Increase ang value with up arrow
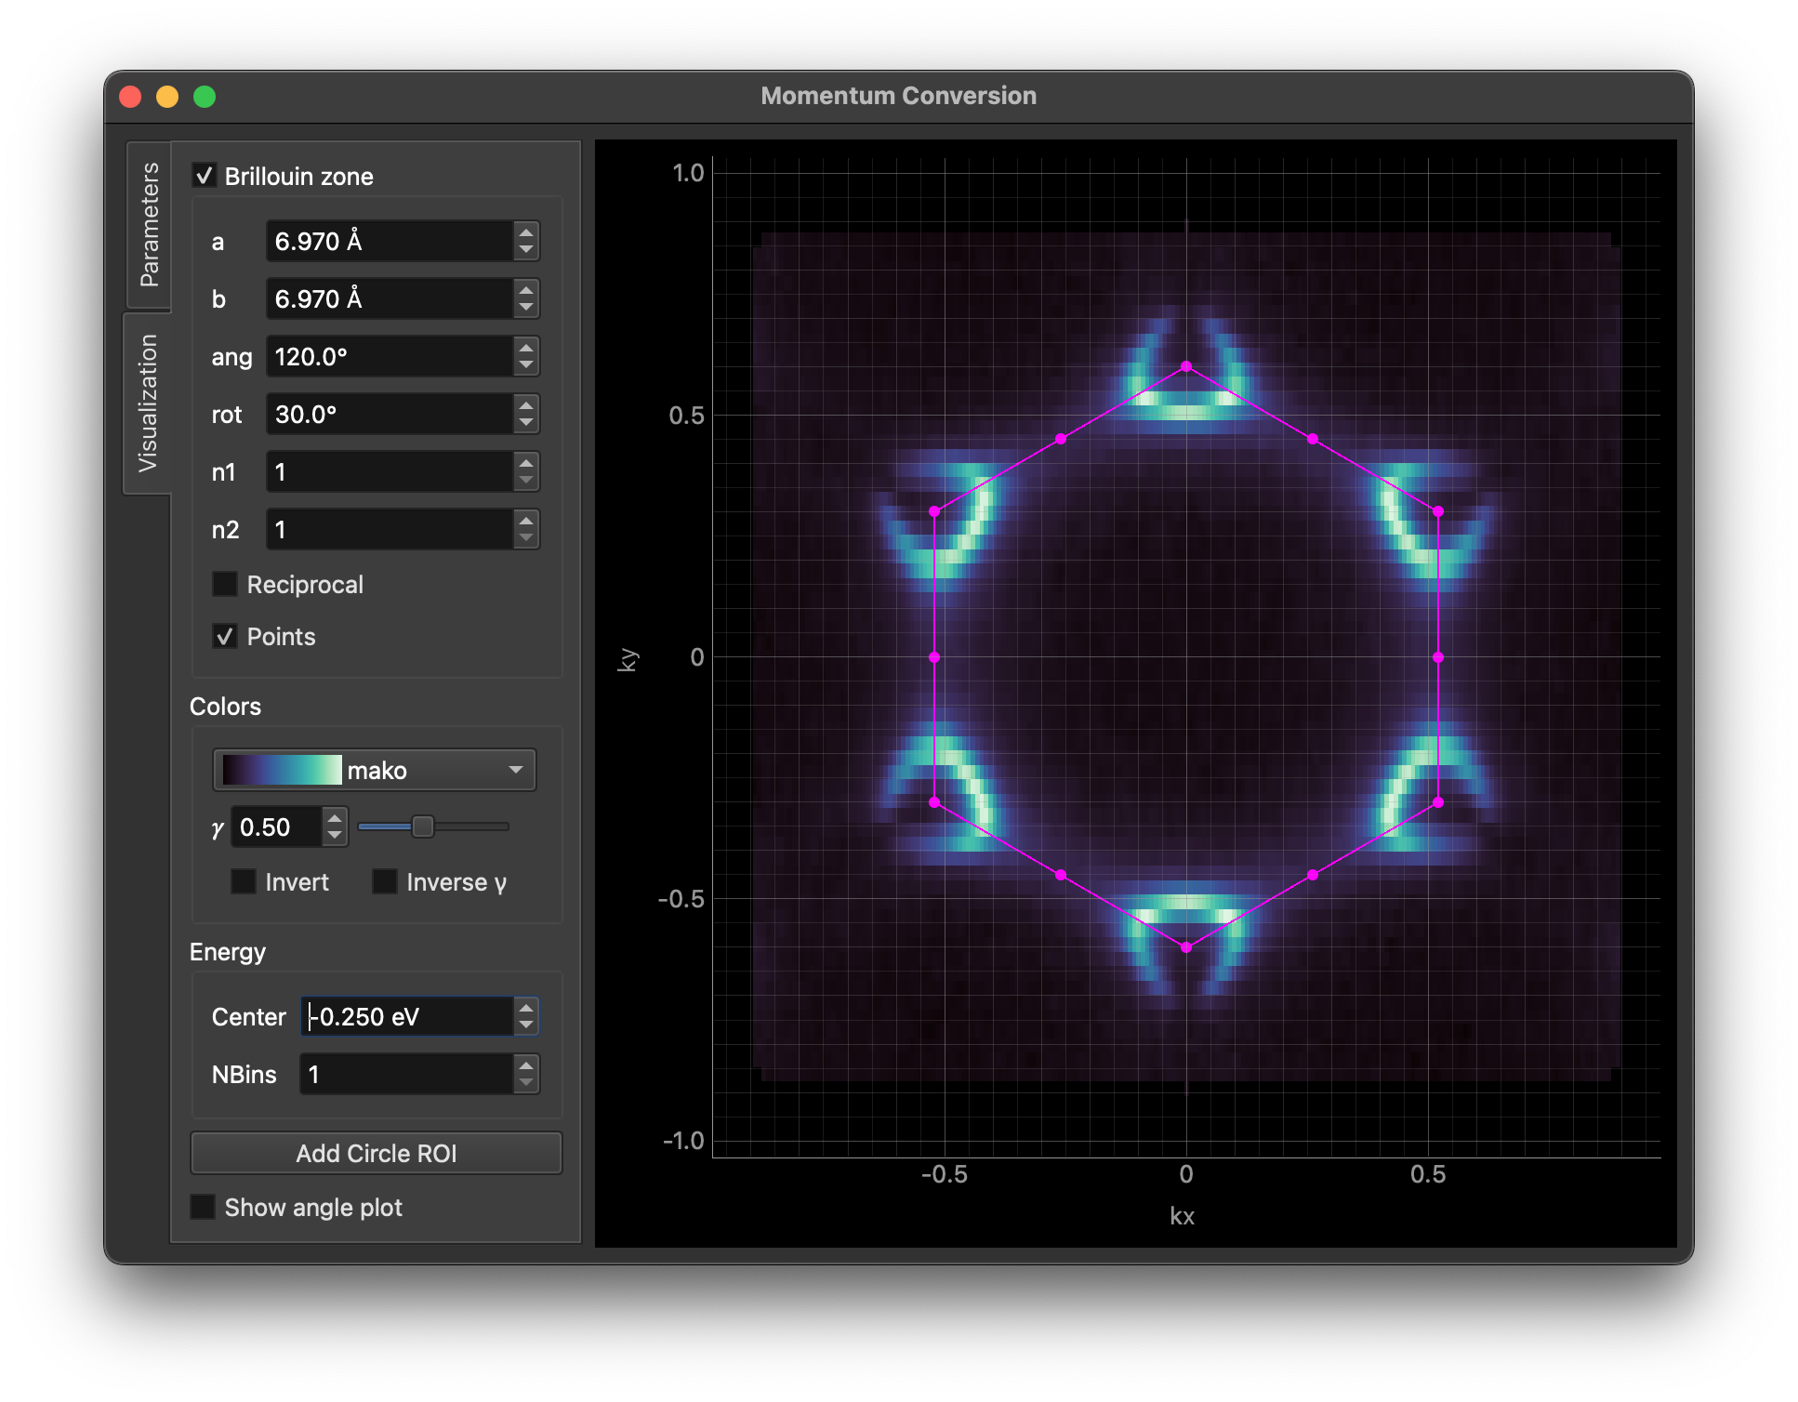The image size is (1798, 1402). 526,348
